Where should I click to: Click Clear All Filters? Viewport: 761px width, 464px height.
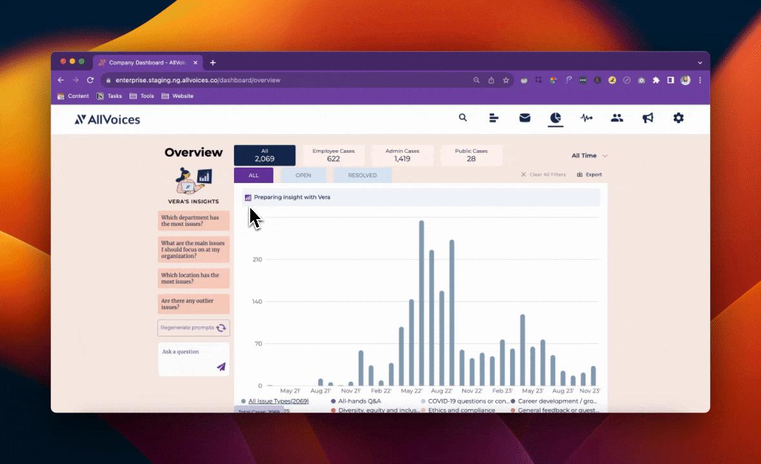(x=543, y=175)
